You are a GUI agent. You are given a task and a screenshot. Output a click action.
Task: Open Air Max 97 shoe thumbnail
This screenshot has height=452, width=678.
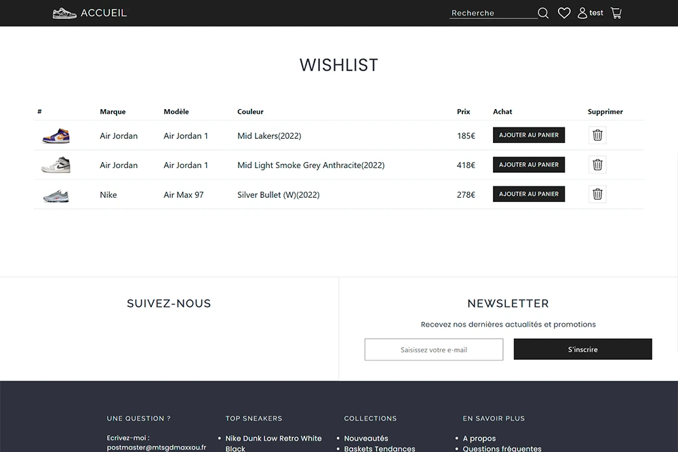56,196
